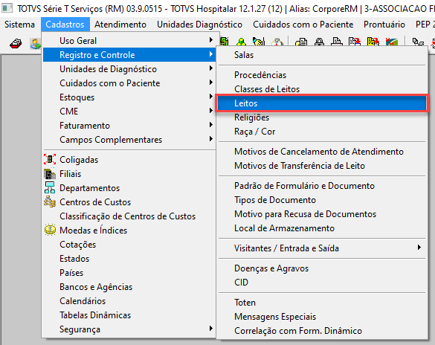
Task: Expand the Uso Geral submenu arrow
Action: (211, 40)
